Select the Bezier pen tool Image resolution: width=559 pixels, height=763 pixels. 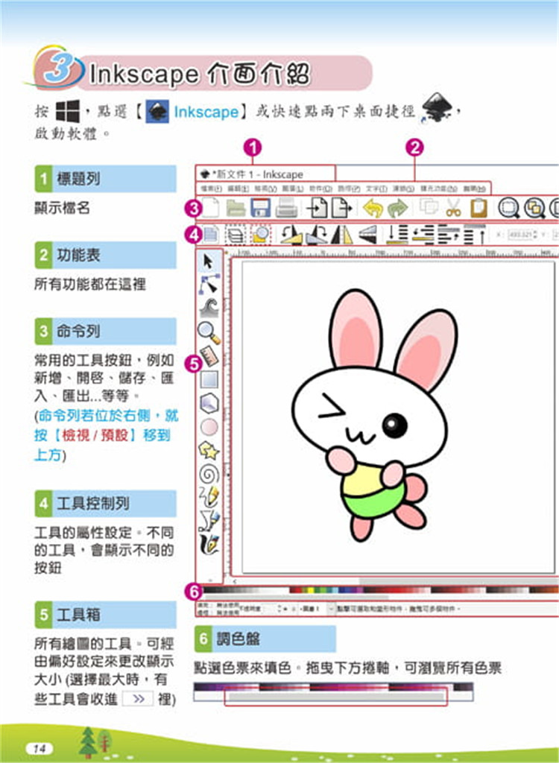(209, 521)
